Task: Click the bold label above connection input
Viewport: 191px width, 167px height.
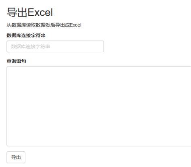Action: 26,35
